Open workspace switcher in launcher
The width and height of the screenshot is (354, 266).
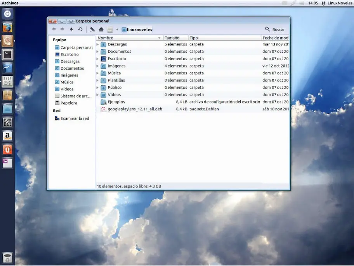pyautogui.click(x=7, y=163)
